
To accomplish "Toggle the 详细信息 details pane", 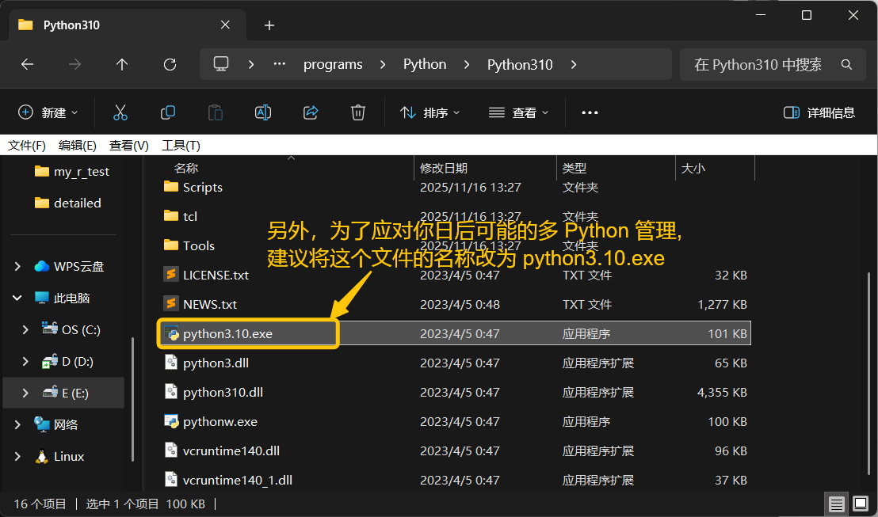I will click(x=819, y=112).
